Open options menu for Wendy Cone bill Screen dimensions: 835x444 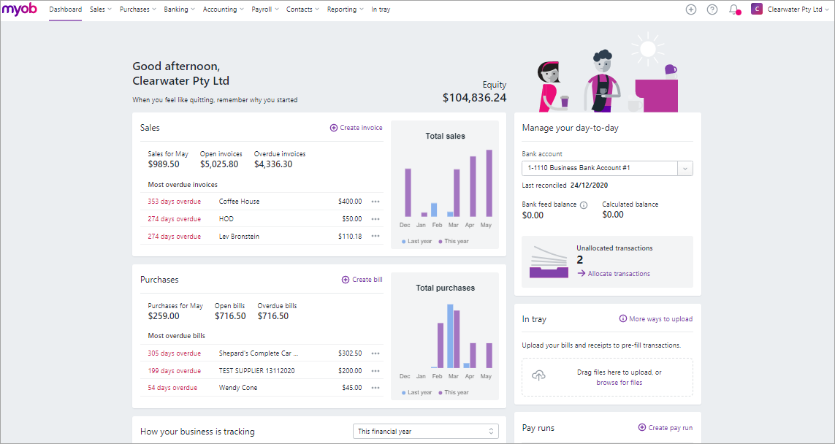pyautogui.click(x=375, y=388)
